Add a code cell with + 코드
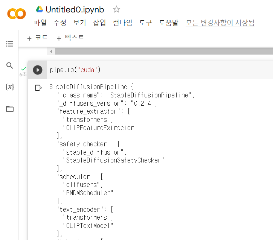Image resolution: width=273 pixels, height=240 pixels. [37, 38]
